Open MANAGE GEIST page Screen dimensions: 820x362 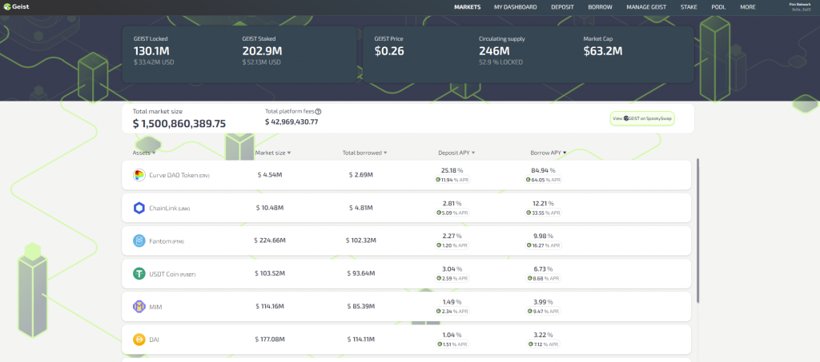click(x=646, y=7)
